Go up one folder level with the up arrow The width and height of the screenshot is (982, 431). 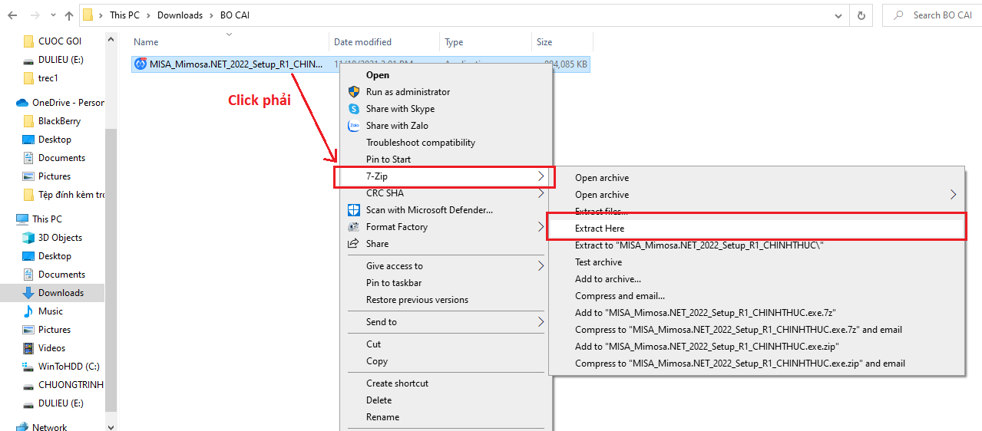tap(68, 15)
